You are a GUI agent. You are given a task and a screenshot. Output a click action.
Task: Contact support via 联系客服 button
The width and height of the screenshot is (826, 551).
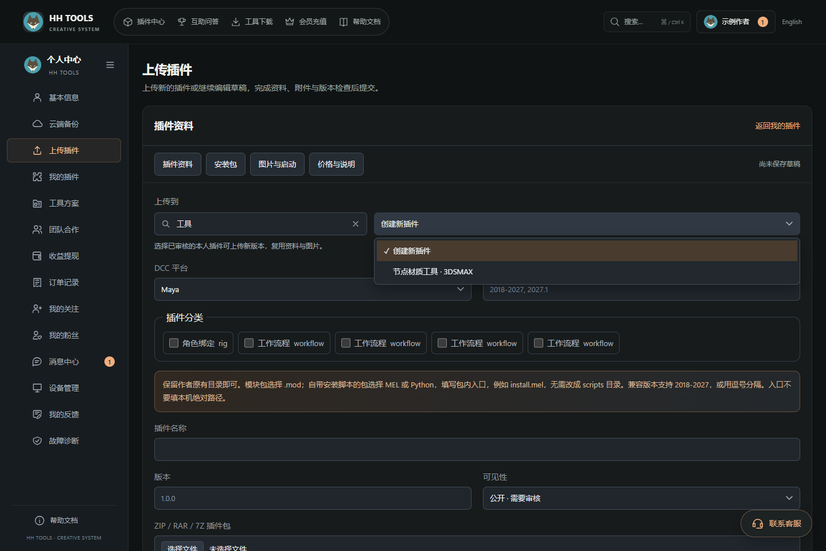pos(776,523)
